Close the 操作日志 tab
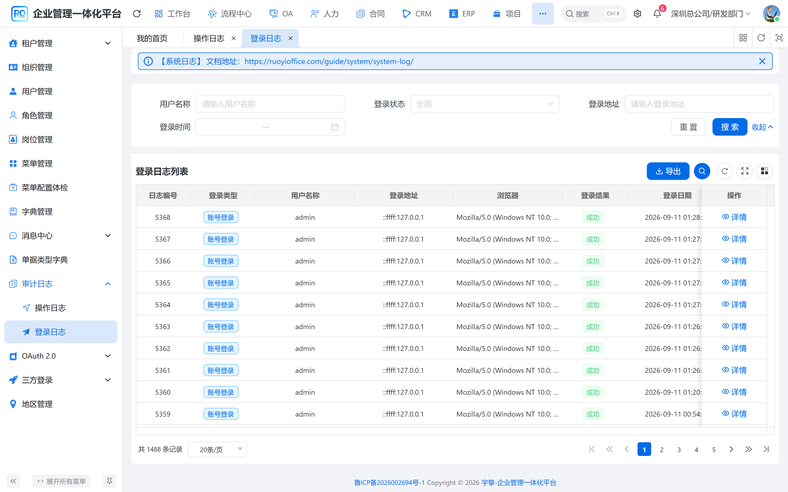 click(233, 38)
